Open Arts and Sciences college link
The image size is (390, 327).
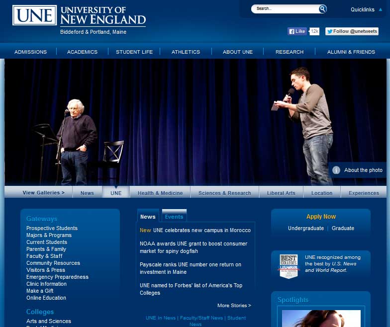coord(49,321)
